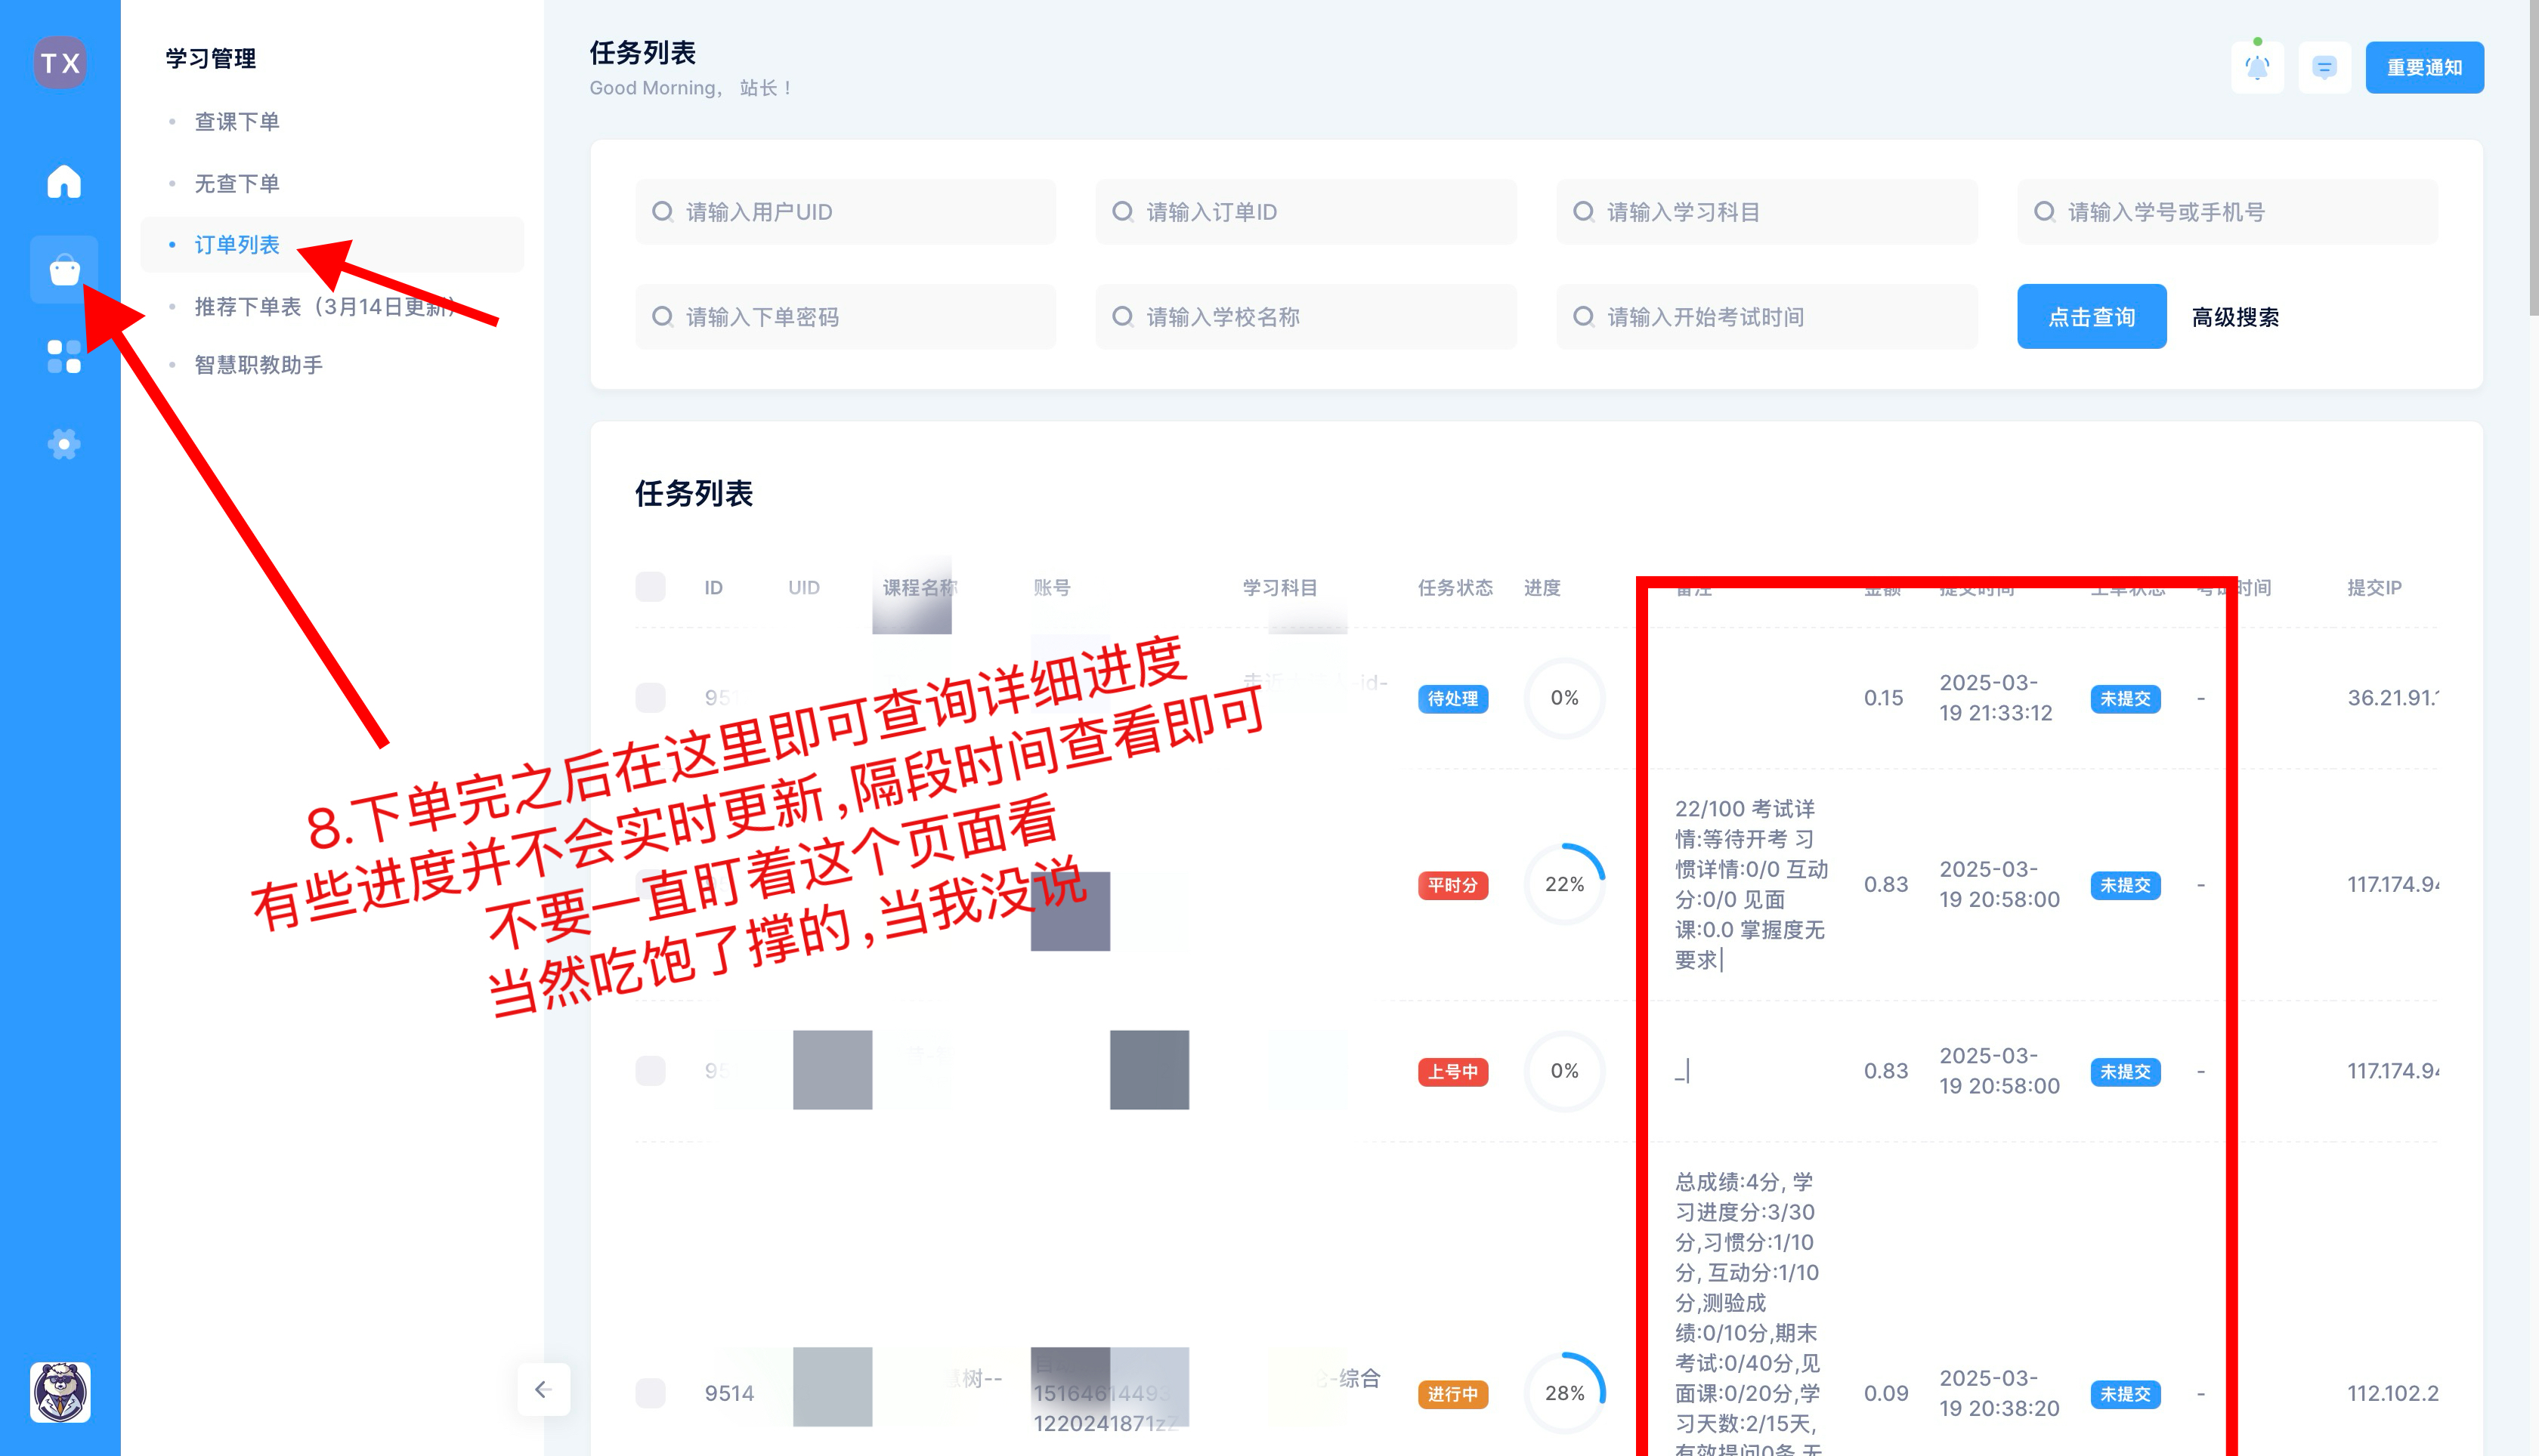Select 订单列表 menu item
2539x1456 pixels.
point(332,244)
